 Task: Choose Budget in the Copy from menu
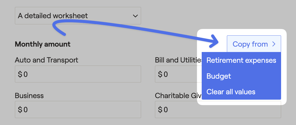[241, 76]
